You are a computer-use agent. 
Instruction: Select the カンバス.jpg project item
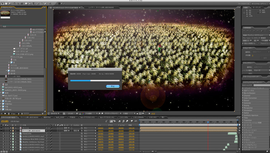[x=18, y=57]
